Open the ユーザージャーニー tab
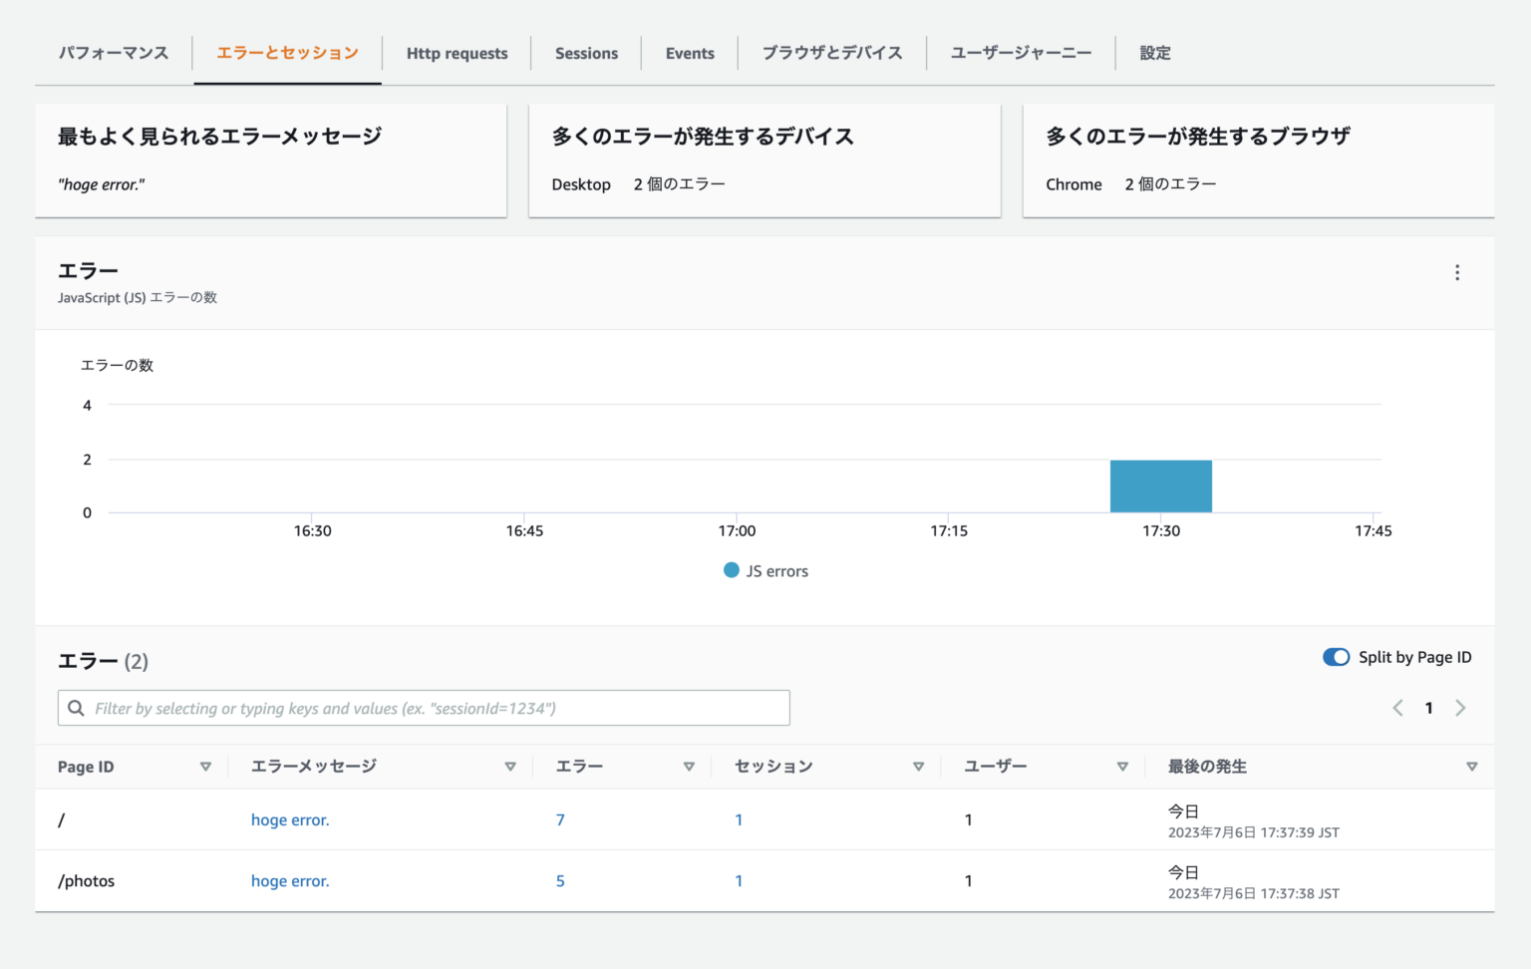The width and height of the screenshot is (1531, 969). coord(1021,53)
